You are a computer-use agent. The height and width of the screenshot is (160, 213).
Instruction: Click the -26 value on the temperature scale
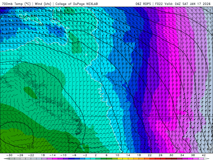(20, 155)
